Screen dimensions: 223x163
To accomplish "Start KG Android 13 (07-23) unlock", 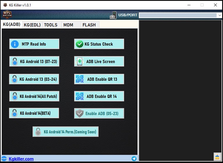I will [x=34, y=61].
